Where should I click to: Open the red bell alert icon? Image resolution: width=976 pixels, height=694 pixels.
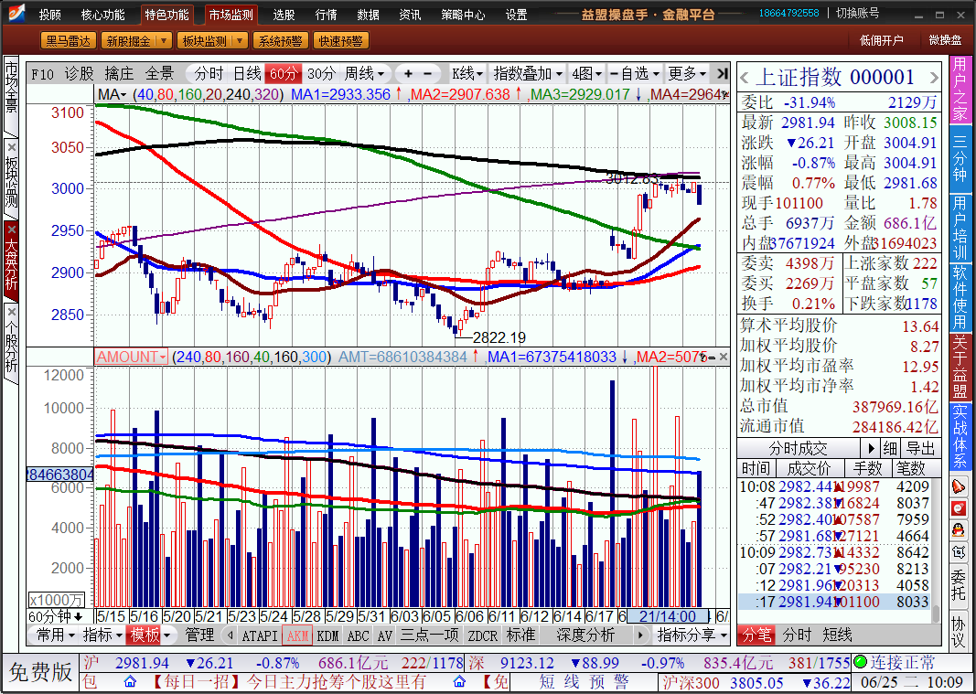pos(959,486)
